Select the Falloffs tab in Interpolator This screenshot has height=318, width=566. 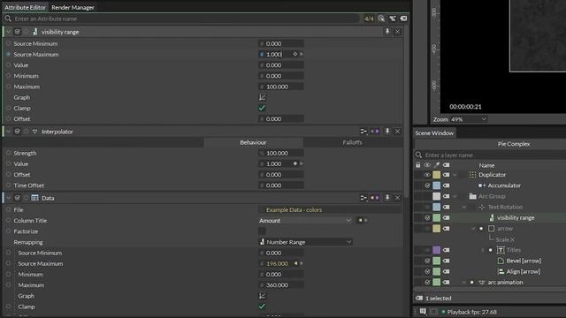pyautogui.click(x=352, y=142)
